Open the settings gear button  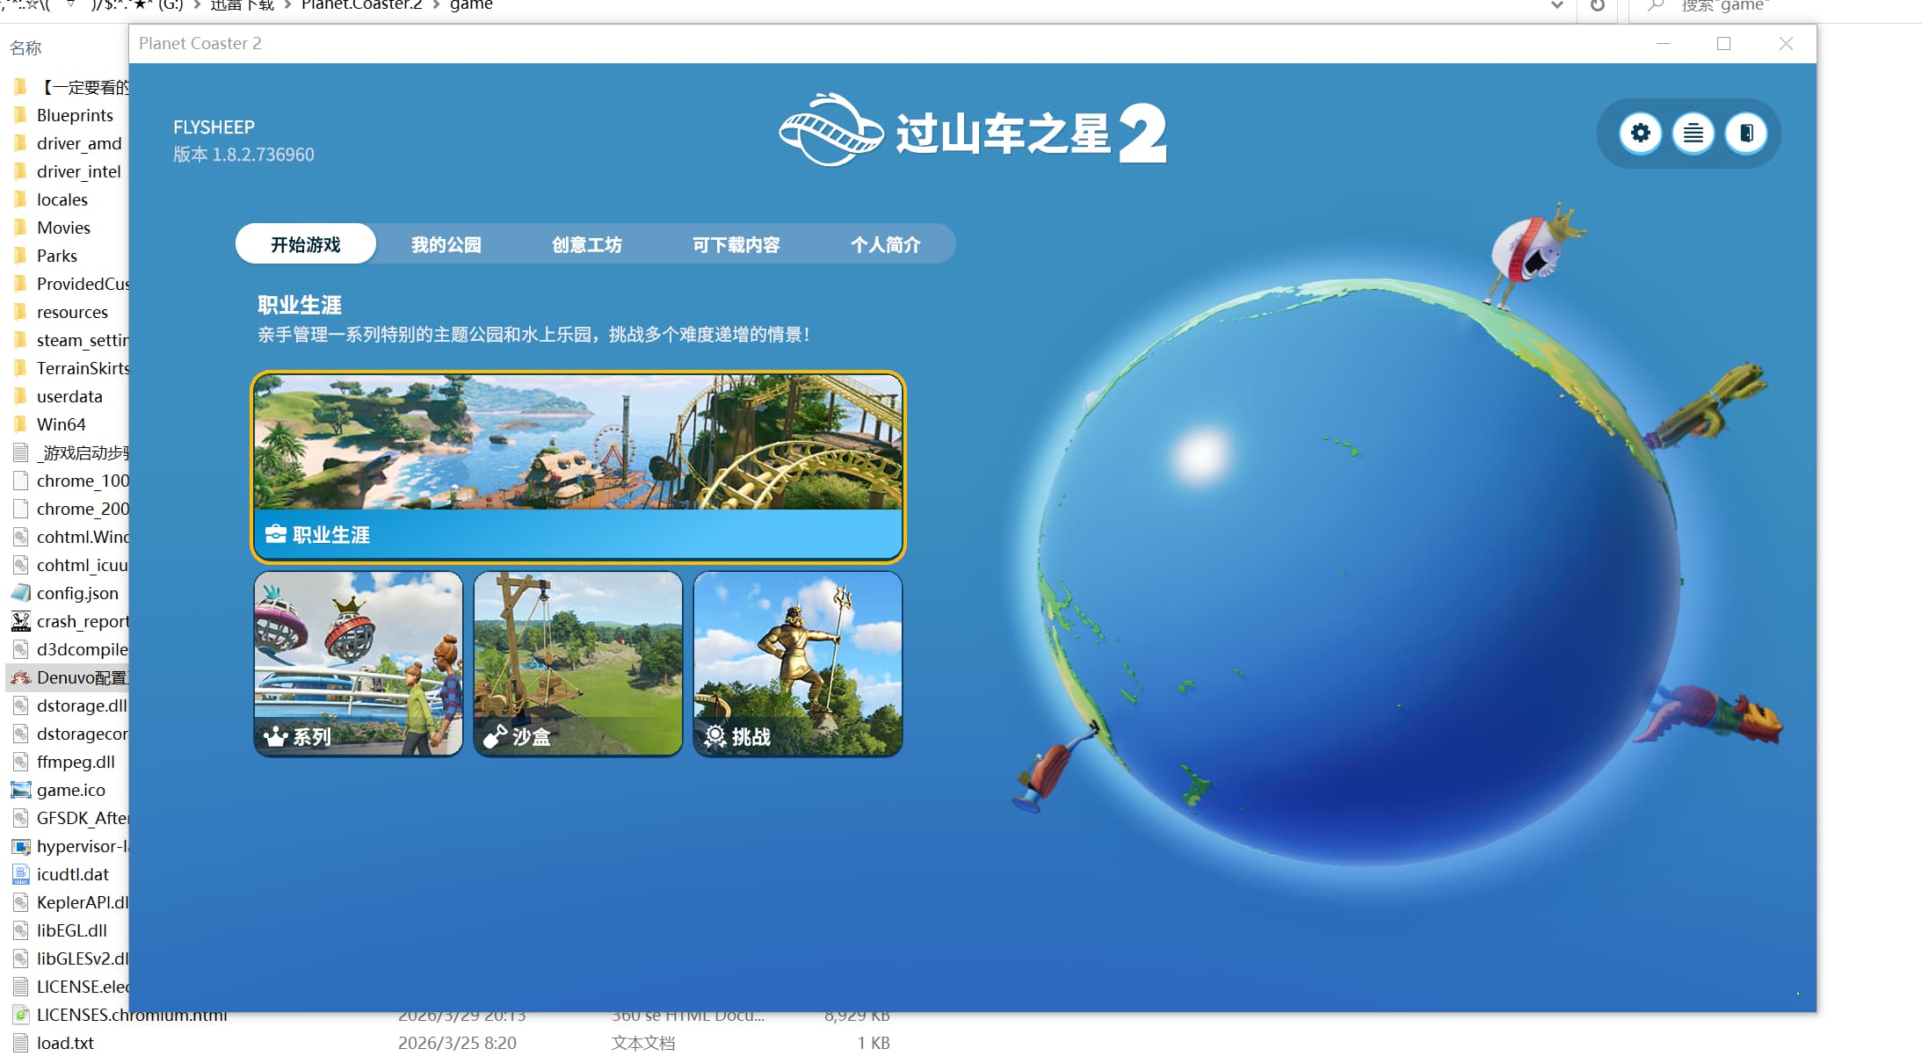click(x=1640, y=134)
